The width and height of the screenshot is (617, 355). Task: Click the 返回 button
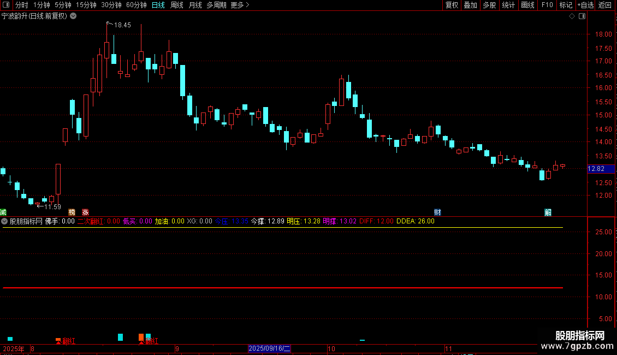(605, 5)
